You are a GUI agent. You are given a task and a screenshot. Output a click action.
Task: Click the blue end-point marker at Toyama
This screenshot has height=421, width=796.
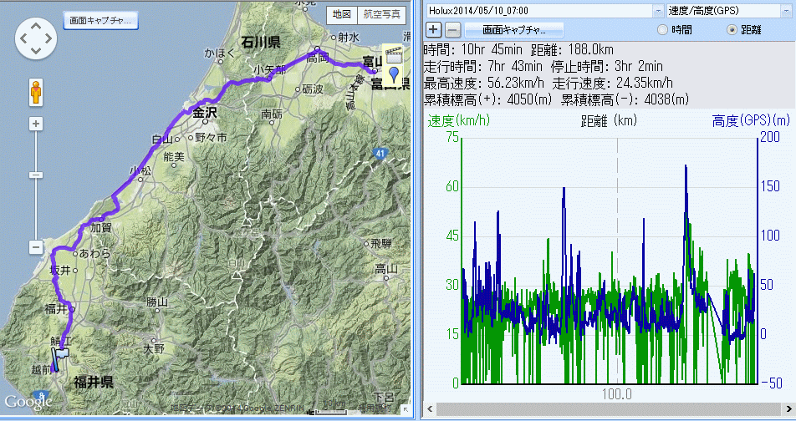tap(393, 74)
